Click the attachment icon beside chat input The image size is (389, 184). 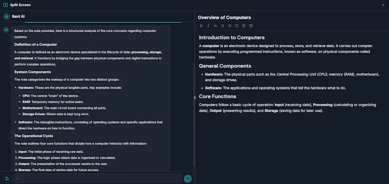coord(7,178)
